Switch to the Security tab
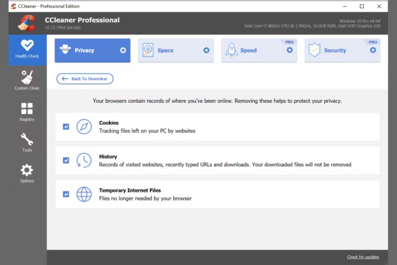 click(335, 50)
